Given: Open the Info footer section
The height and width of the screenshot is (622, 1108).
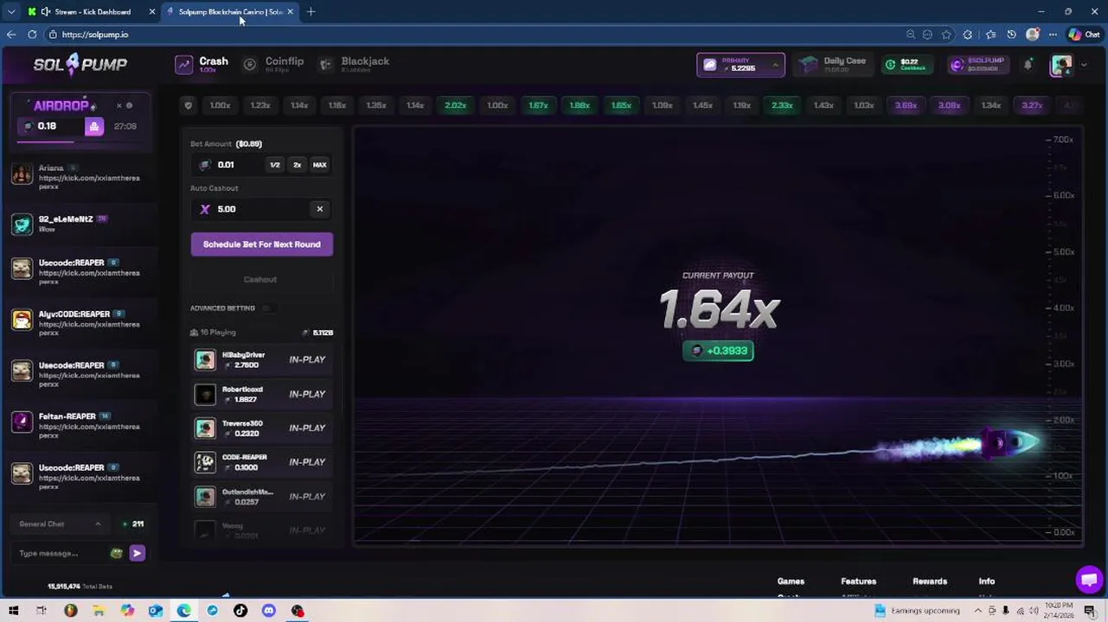Looking at the screenshot, I should coord(987,581).
